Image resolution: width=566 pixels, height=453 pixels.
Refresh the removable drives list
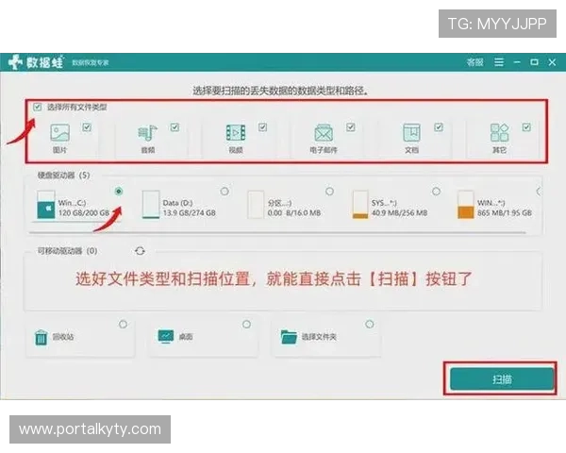140,251
